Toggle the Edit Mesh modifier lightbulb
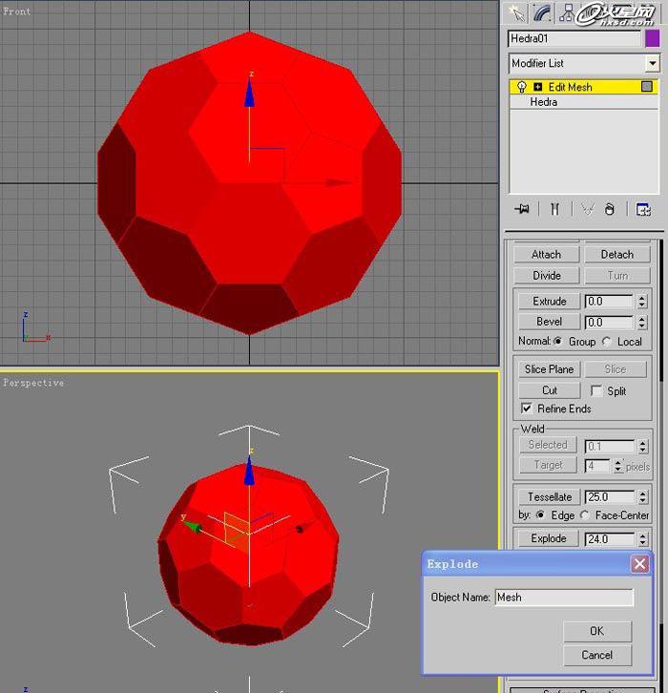 click(x=522, y=87)
